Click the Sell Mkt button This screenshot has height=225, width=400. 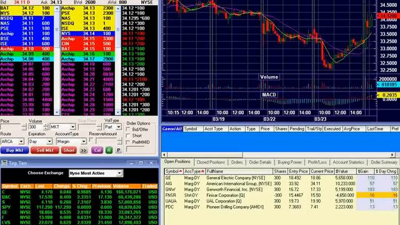pos(44,150)
